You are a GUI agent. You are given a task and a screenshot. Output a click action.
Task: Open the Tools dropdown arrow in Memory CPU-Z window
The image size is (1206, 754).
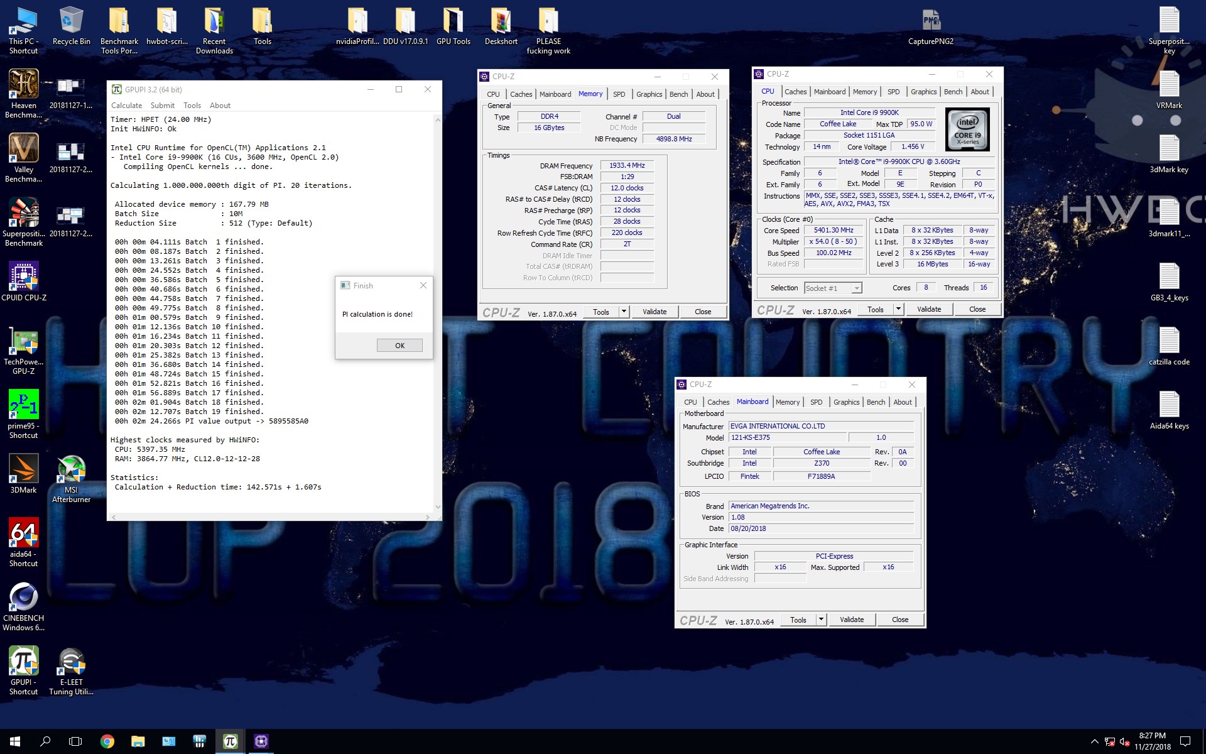[x=624, y=312]
